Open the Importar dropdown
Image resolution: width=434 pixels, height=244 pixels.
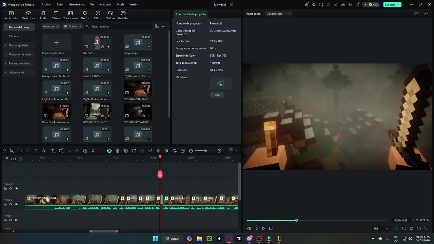51,26
